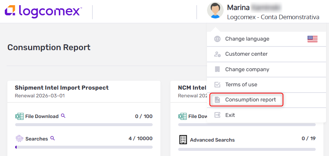Click the Advanced Searchs grid icon
This screenshot has width=329, height=156.
tap(183, 139)
